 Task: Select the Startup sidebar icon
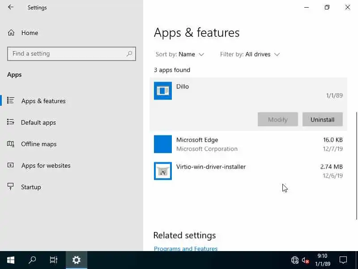[x=10, y=187]
